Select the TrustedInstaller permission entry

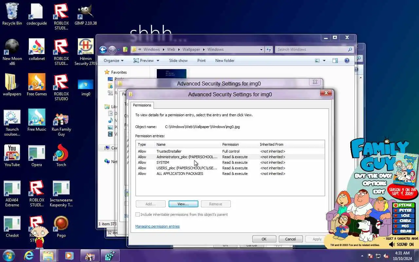click(230, 151)
